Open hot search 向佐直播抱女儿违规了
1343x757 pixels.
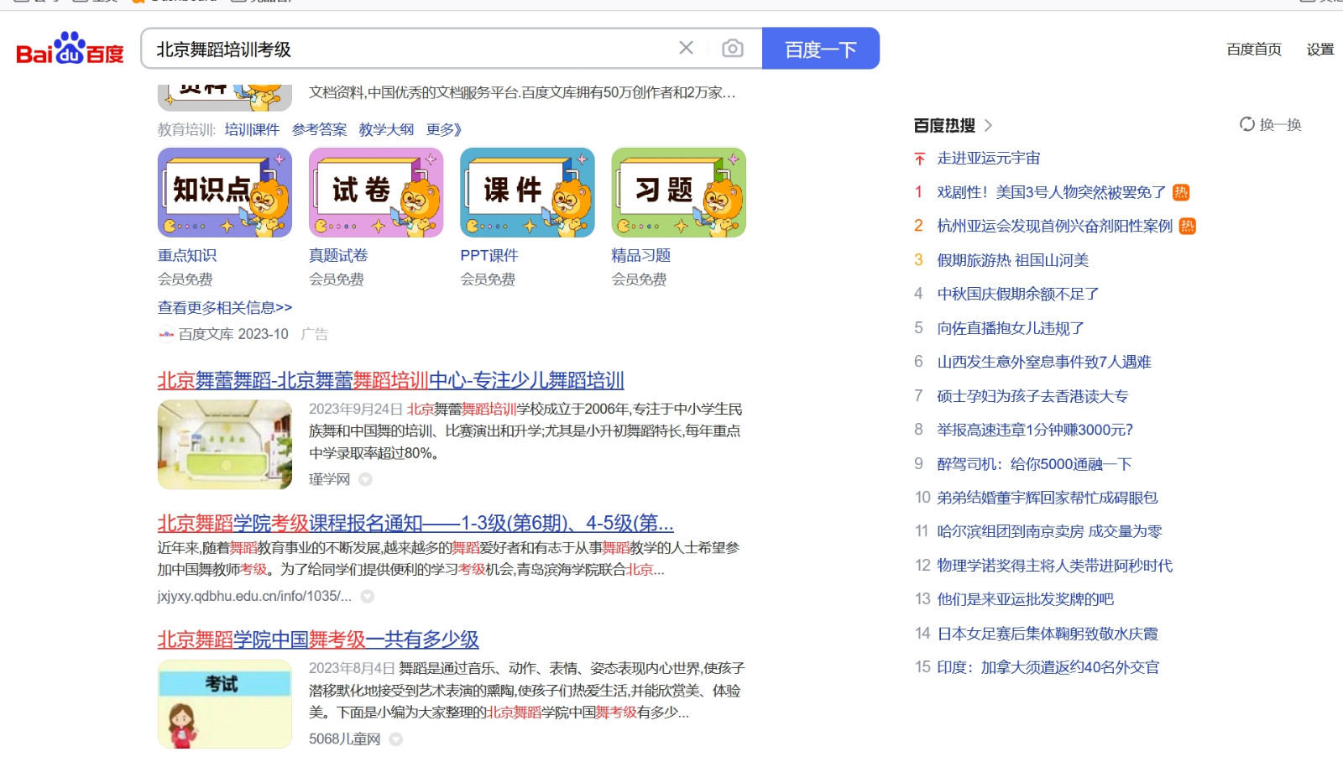pos(1011,328)
